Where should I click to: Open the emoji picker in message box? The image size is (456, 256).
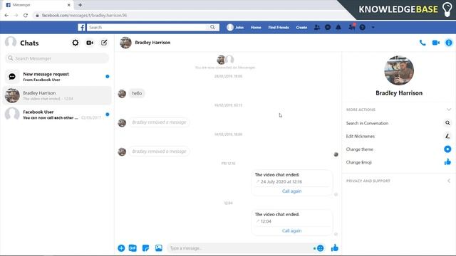(320, 248)
